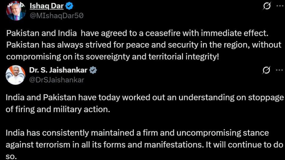Open Grok explain icon on Ishaq Dar's post

tap(267, 6)
